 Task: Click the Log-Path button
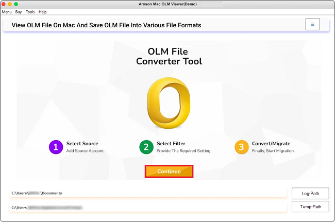310,193
